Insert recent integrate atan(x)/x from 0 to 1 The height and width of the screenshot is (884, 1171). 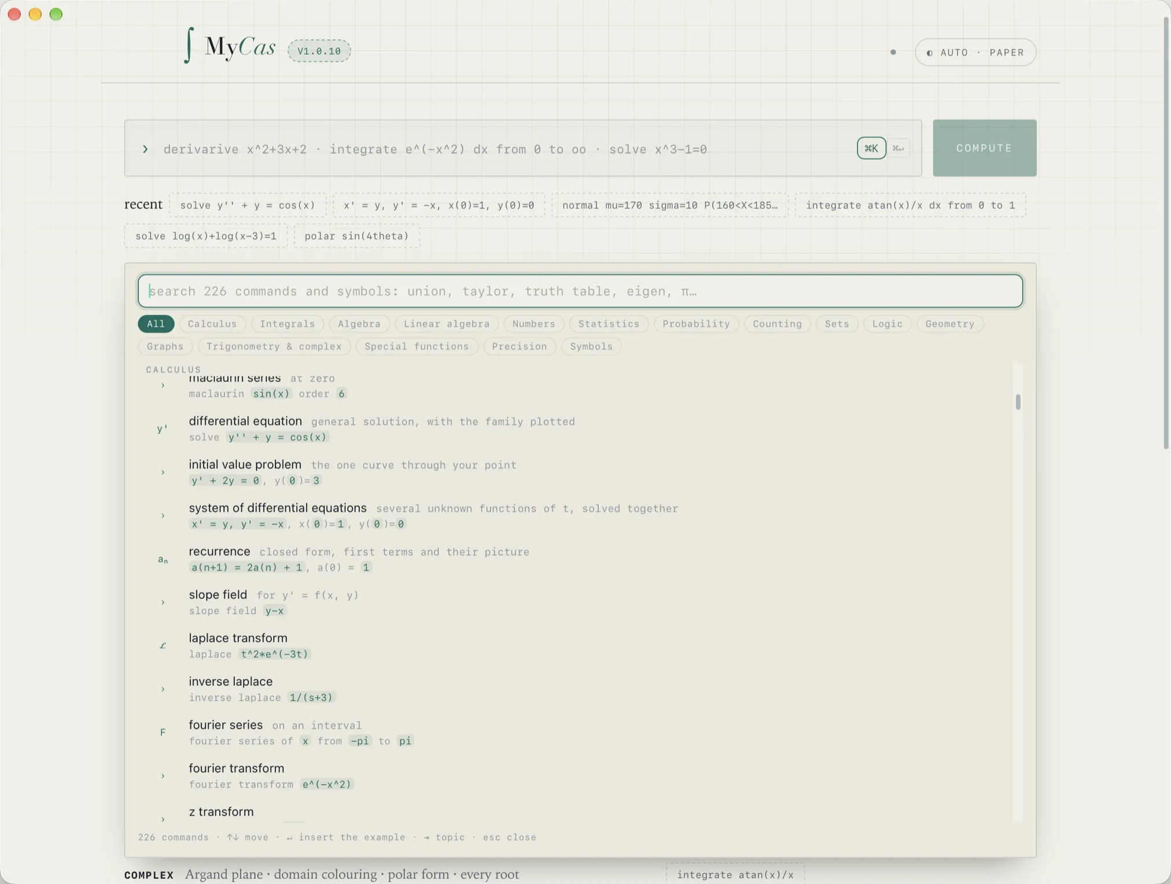(x=910, y=205)
